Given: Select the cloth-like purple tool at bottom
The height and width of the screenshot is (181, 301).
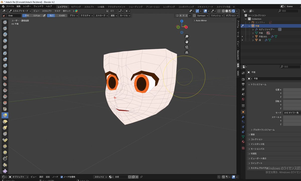Looking at the screenshot, I should pos(5,171).
